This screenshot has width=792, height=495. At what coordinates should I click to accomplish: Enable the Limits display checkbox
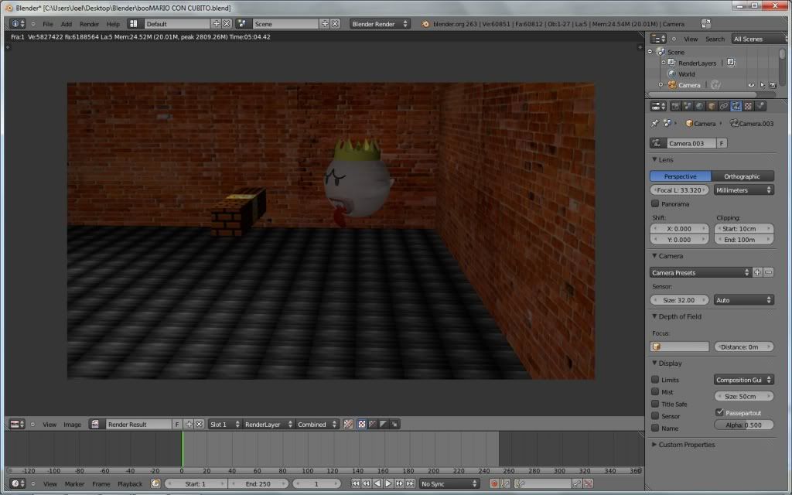coord(655,379)
